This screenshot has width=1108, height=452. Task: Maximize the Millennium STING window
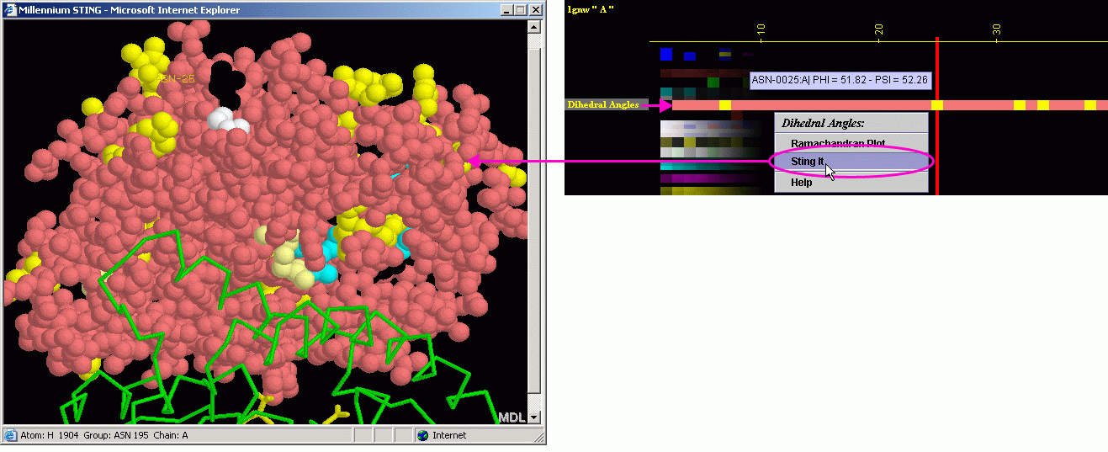[519, 10]
